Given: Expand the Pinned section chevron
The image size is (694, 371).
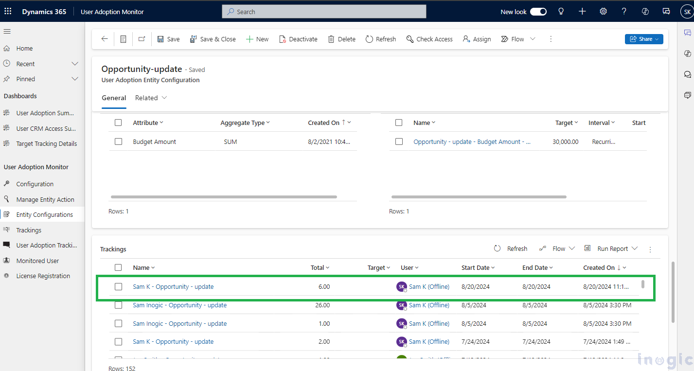Looking at the screenshot, I should coord(75,79).
